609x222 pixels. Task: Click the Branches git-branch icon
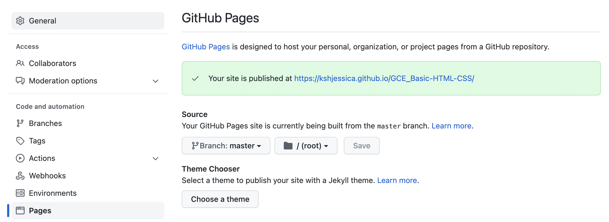pyautogui.click(x=20, y=123)
